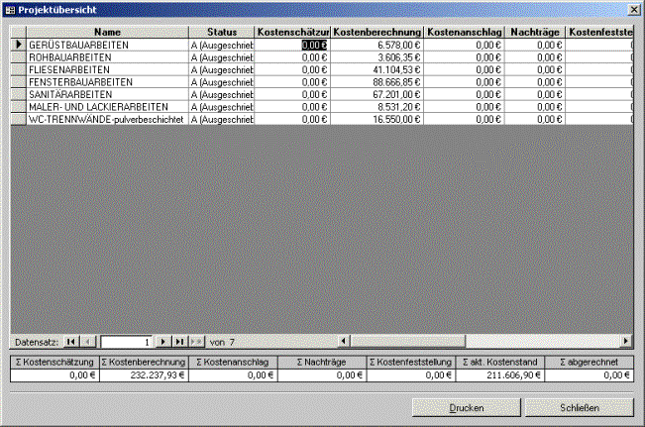Go to next record in navigator
645x427 pixels.
click(164, 342)
